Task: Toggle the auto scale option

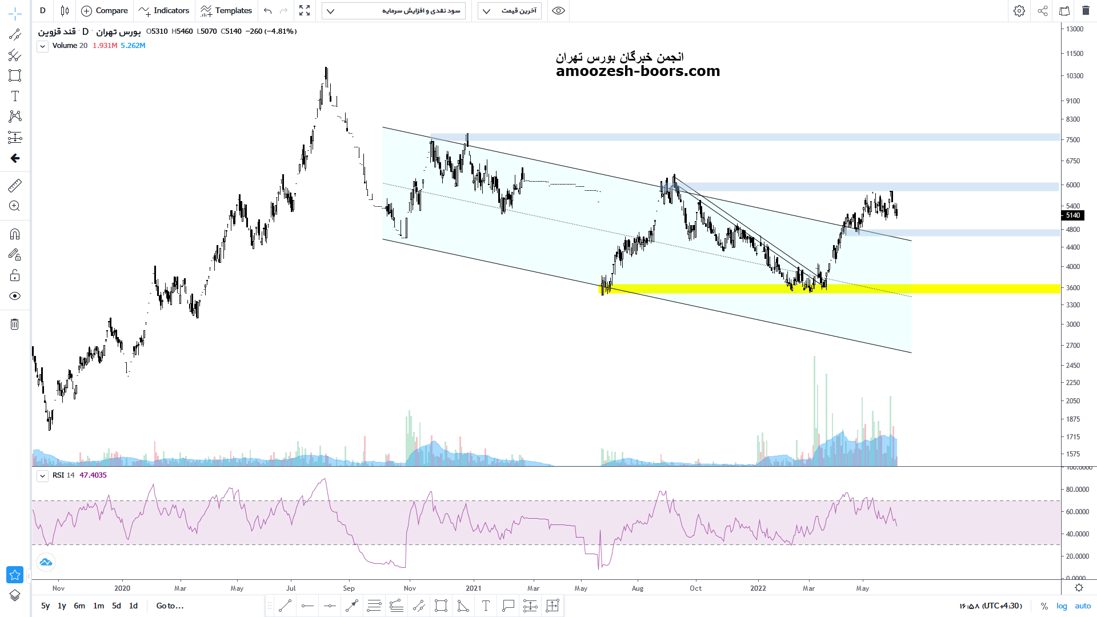Action: point(1083,606)
